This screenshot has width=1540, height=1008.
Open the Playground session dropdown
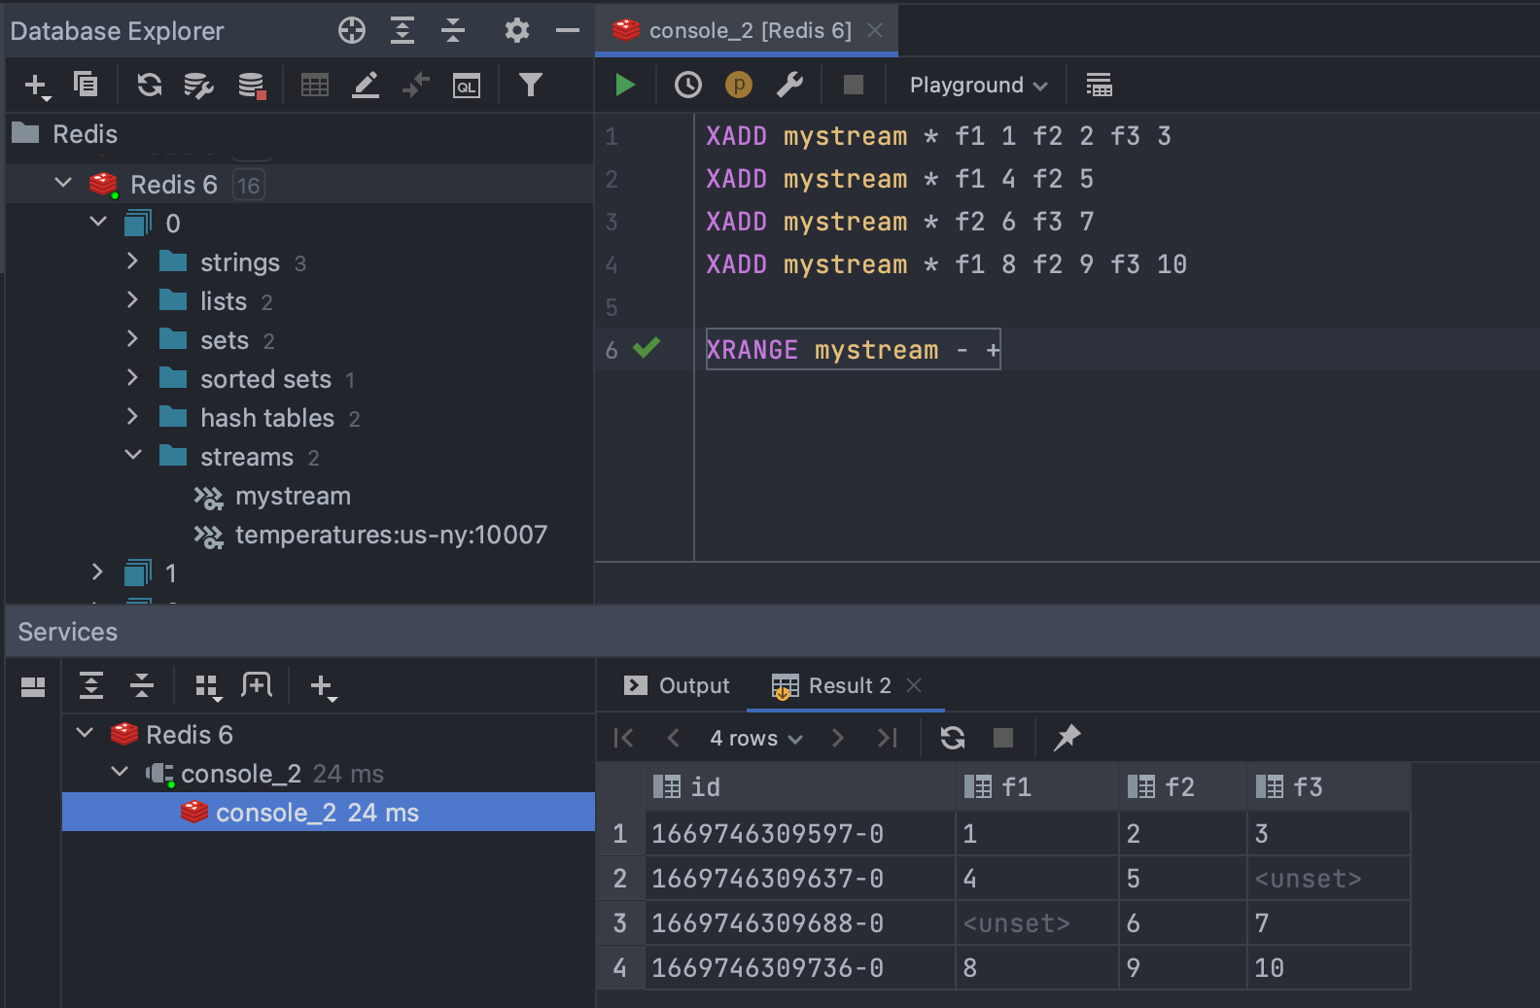click(978, 86)
